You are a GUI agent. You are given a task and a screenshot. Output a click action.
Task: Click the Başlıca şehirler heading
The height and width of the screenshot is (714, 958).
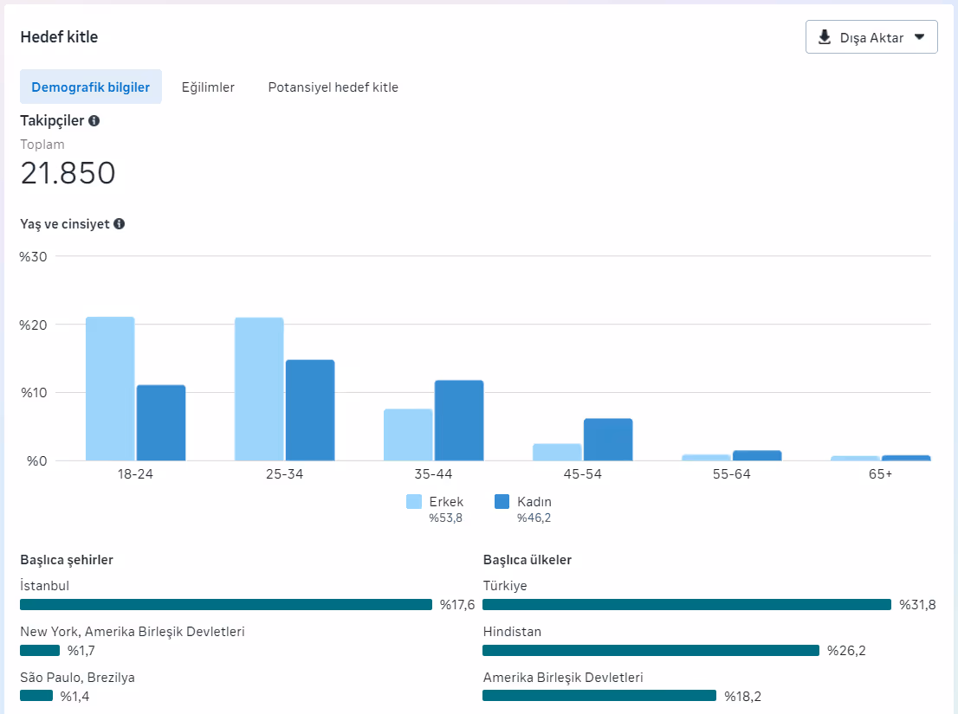click(67, 560)
